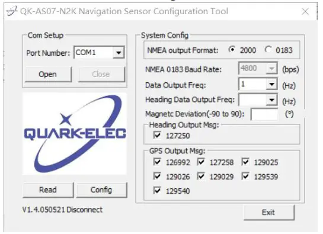Click the window title text
Screen dimensions: 323x234
tap(124, 11)
